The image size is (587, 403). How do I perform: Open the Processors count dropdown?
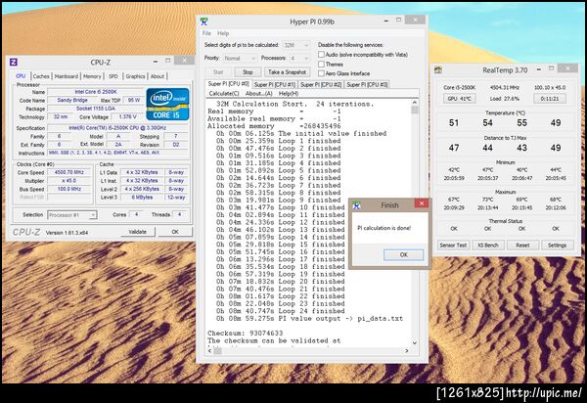[299, 59]
